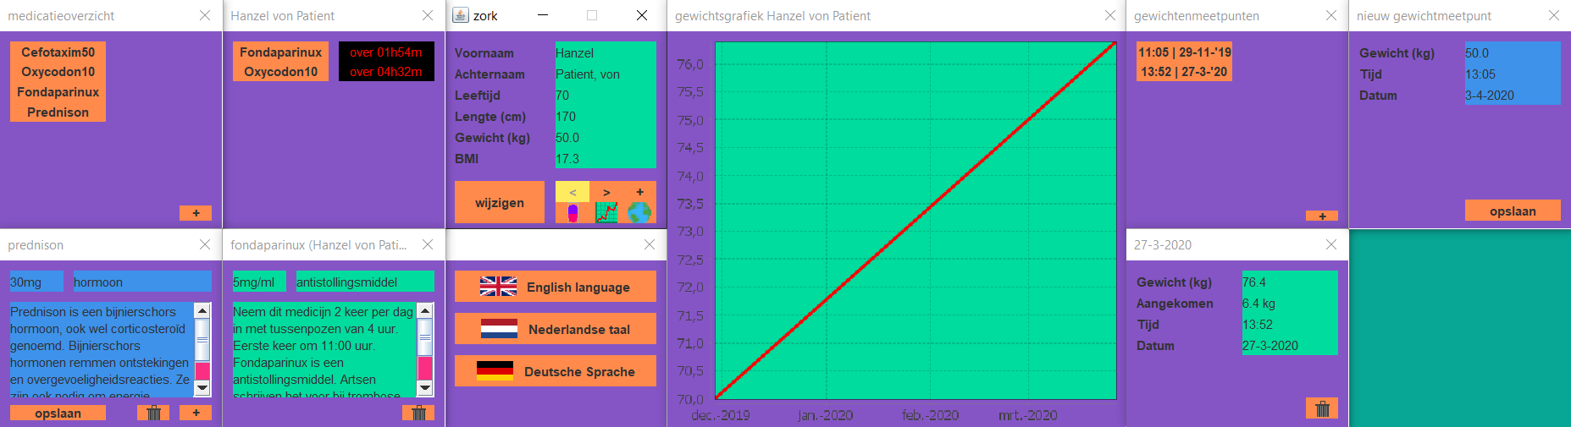This screenshot has width=1571, height=427.
Task: Click the Datum field showing 3-4-2020
Action: pos(1513,95)
